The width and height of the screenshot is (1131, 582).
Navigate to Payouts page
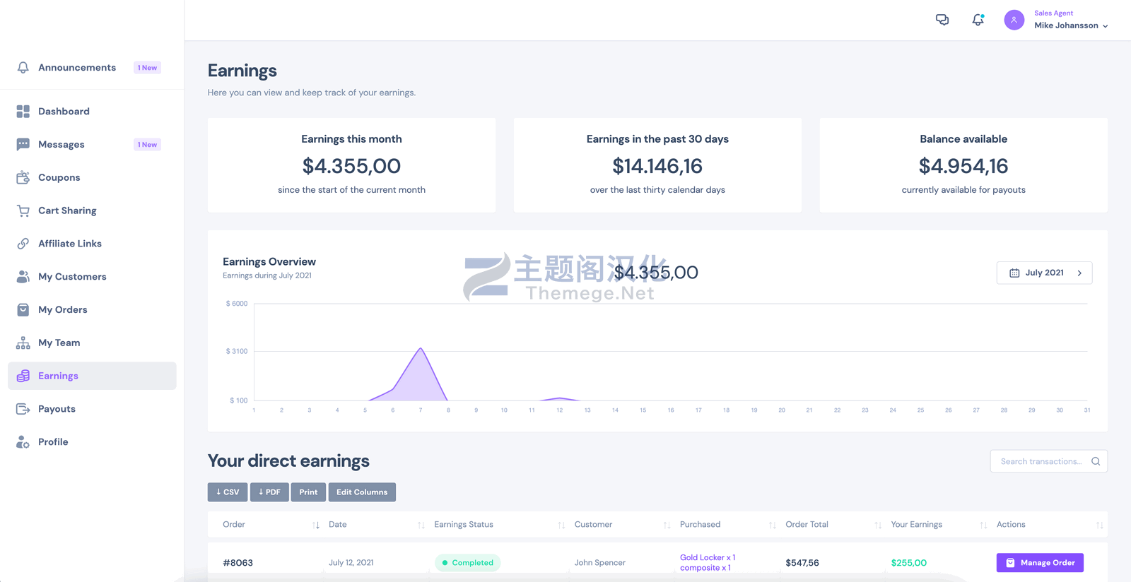click(x=92, y=409)
